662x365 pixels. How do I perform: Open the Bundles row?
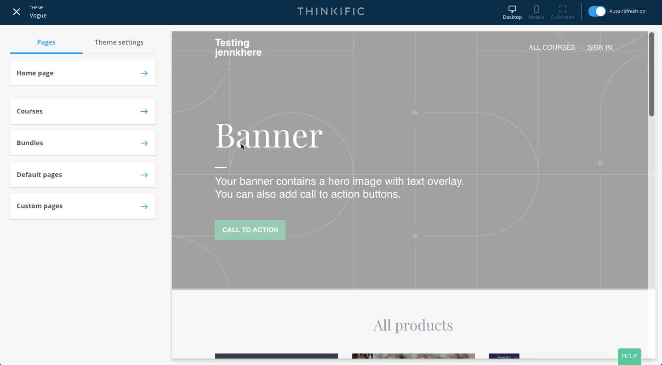tap(83, 143)
